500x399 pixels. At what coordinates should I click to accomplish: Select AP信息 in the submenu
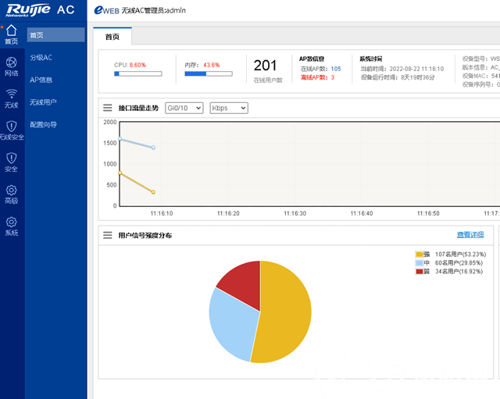point(41,80)
